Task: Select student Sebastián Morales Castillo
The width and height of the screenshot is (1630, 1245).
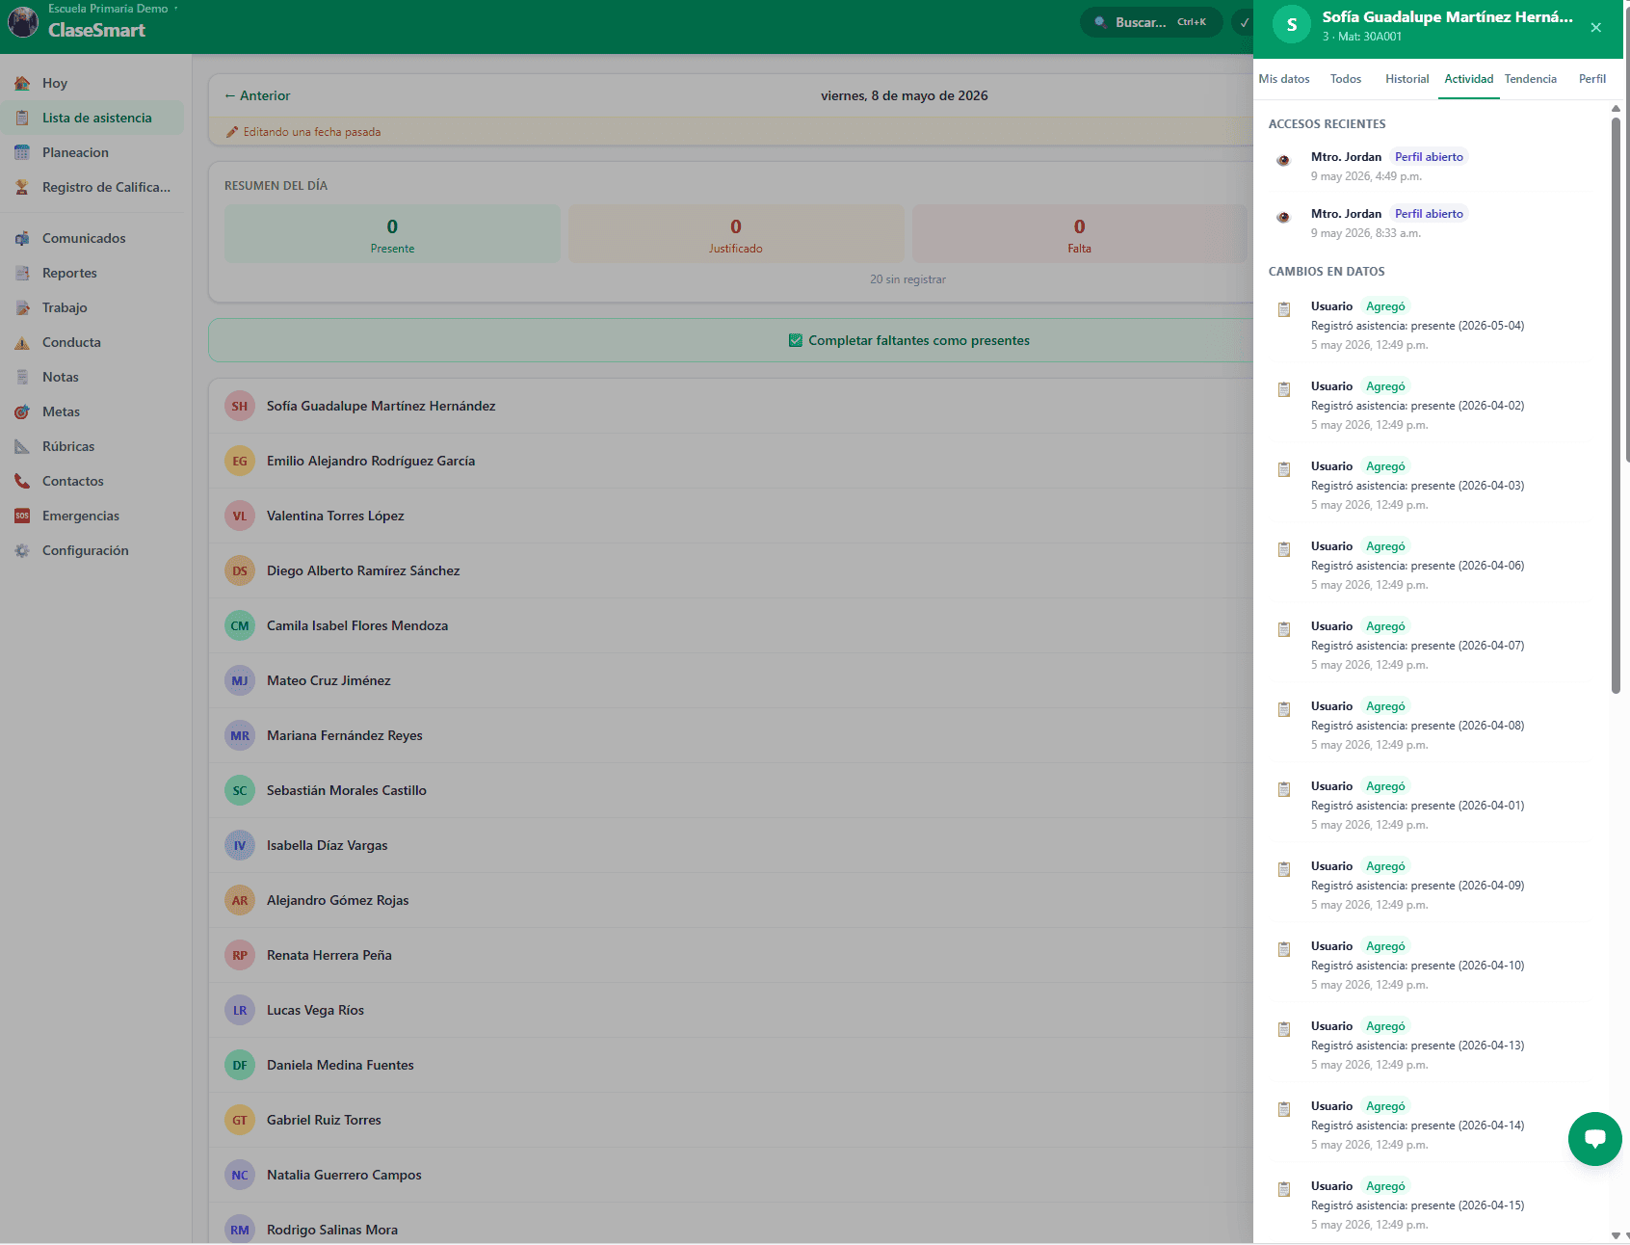Action: coord(731,790)
